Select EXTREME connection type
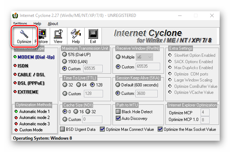Screen dimensions: 231x152 [x=26, y=92]
